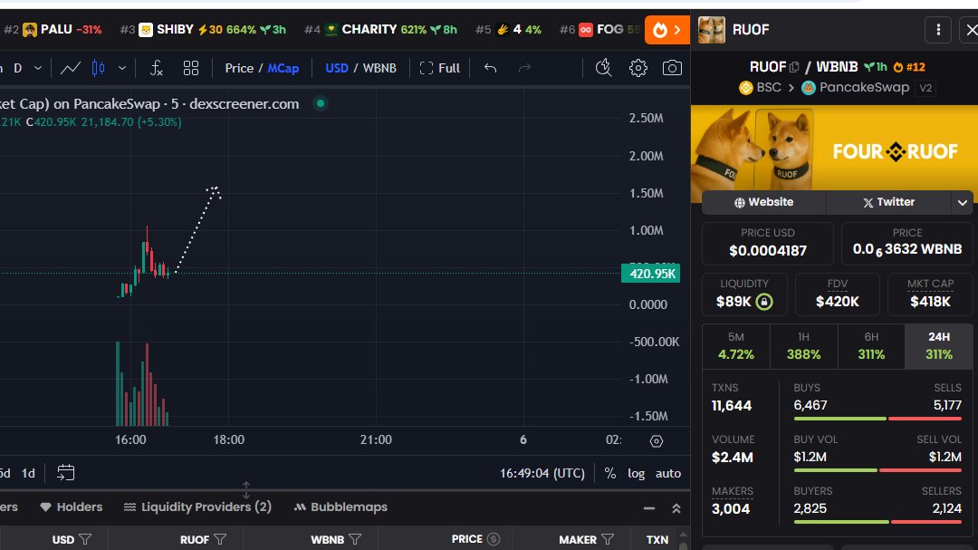Open trending token #4 CHARITY
This screenshot has width=978, height=550.
point(380,29)
